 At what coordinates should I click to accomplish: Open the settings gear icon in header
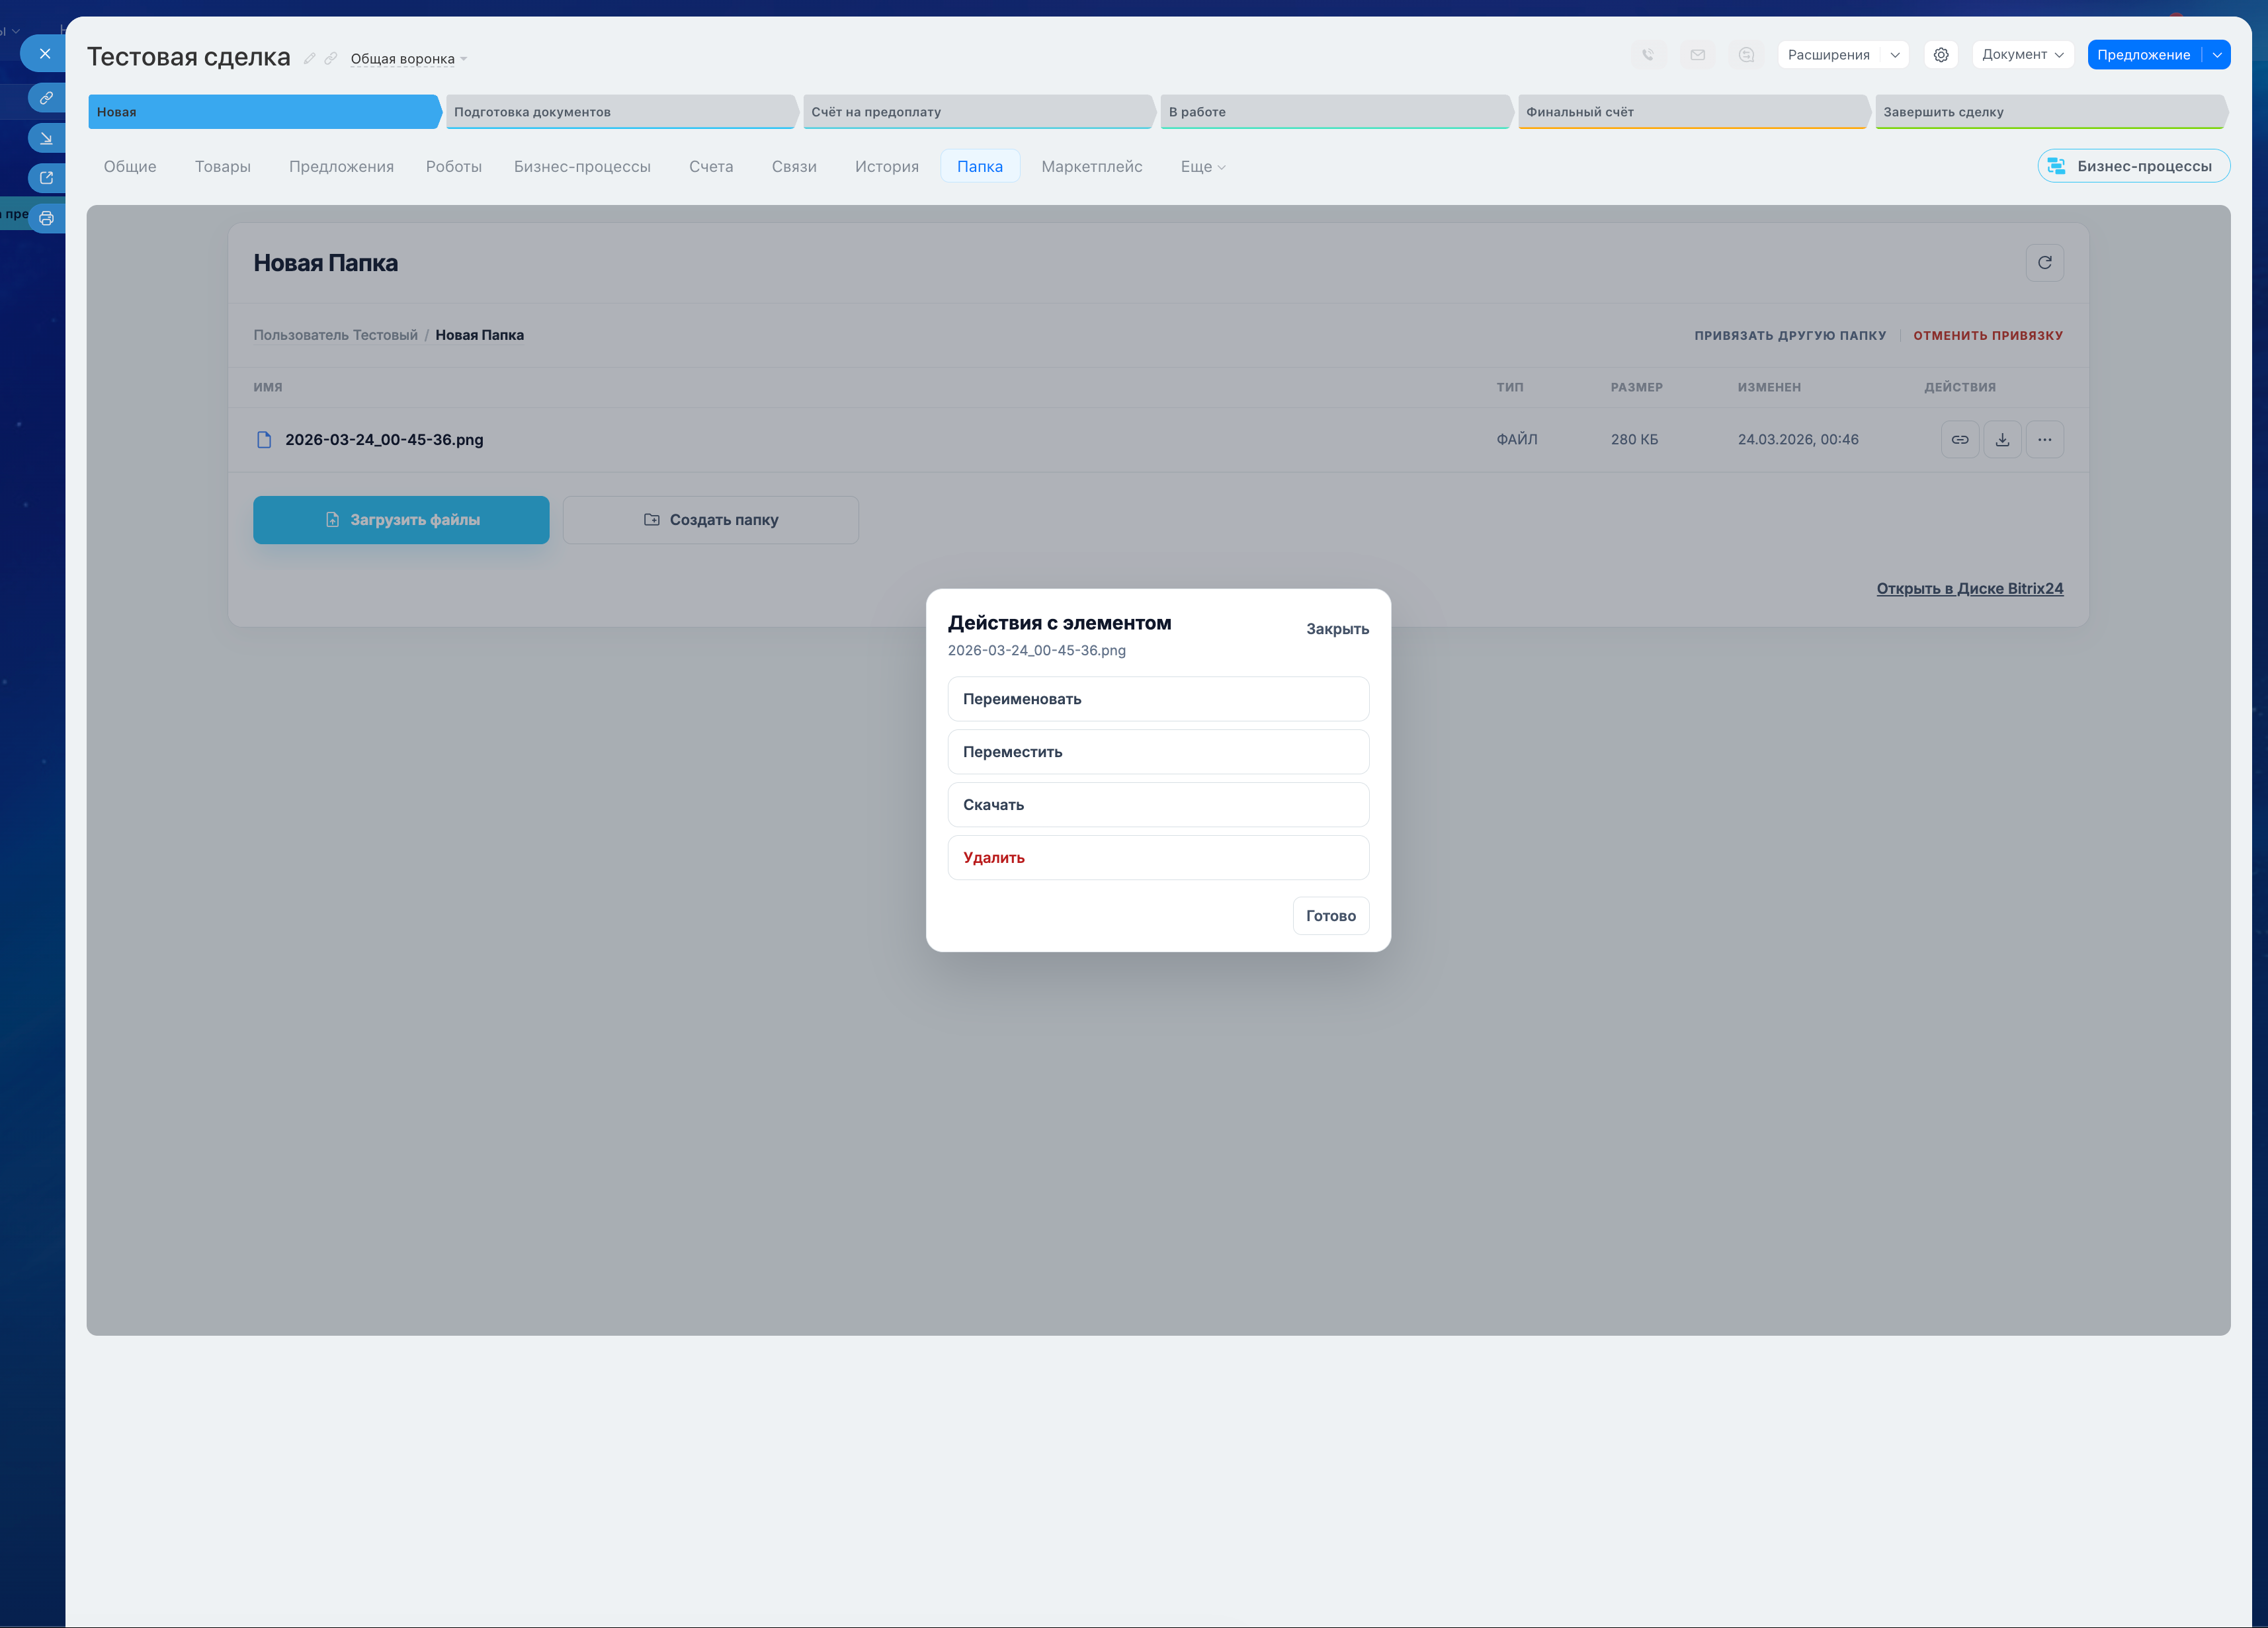point(1940,55)
